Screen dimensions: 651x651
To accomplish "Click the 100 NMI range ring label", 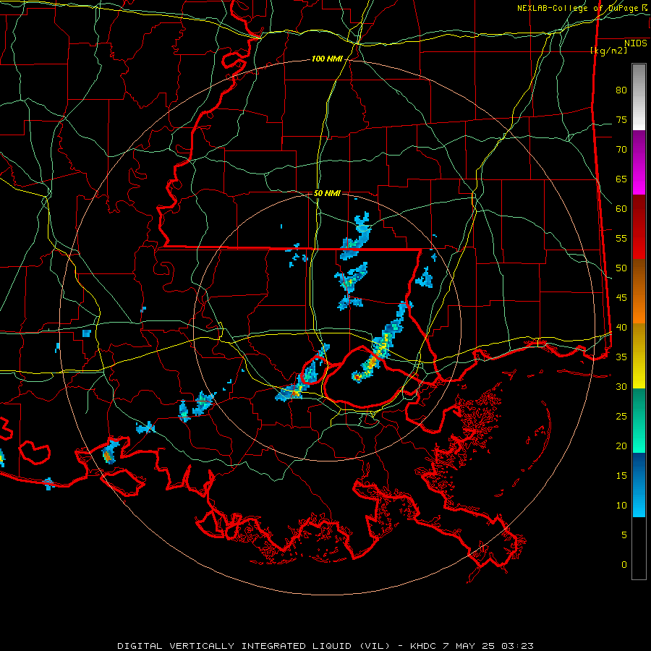I will pos(327,59).
